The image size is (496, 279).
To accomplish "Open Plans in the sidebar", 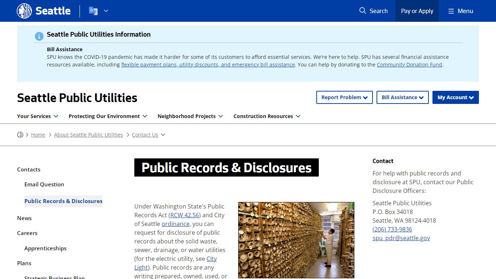I will [x=24, y=263].
